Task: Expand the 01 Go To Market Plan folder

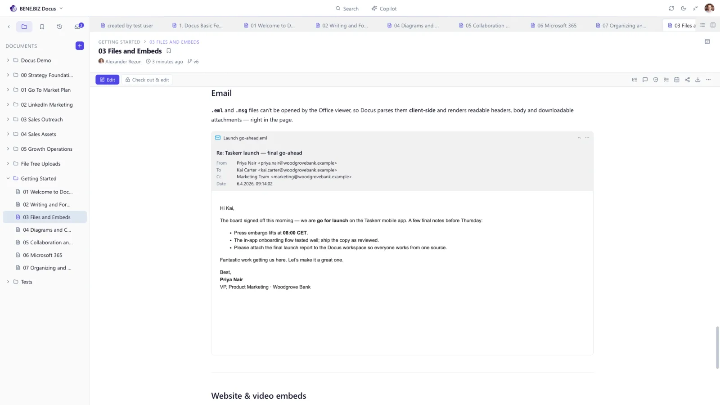Action: point(8,90)
